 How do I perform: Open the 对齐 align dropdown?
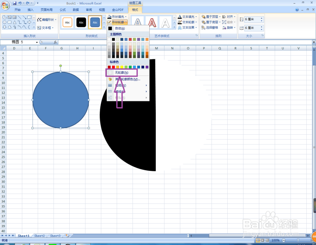(x=229, y=16)
